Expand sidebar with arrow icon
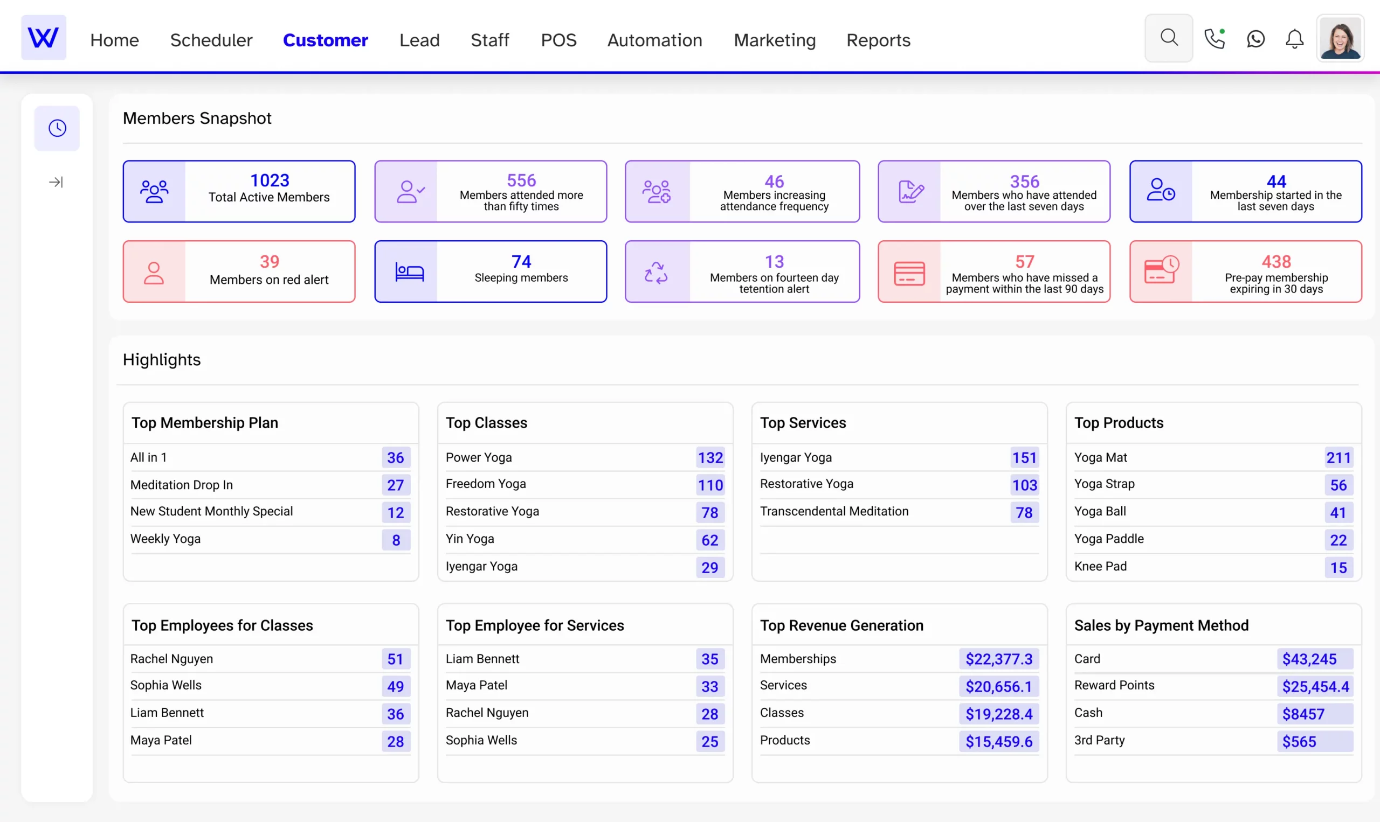1380x822 pixels. click(56, 182)
